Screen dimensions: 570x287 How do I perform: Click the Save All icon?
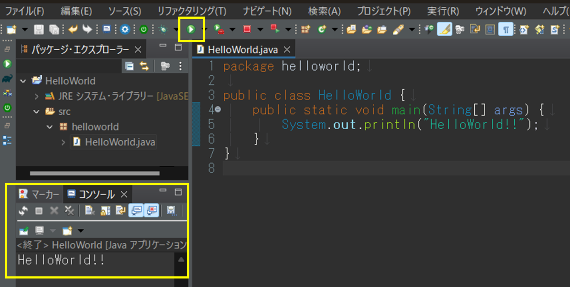tap(54, 29)
